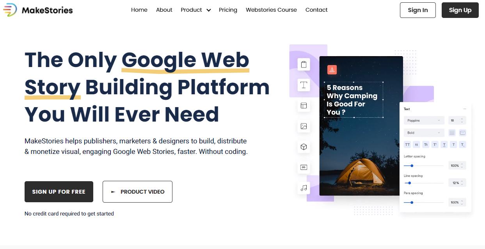Image resolution: width=485 pixels, height=249 pixels.
Task: Adjust the Line spacing 12% stepper
Action: (457, 183)
